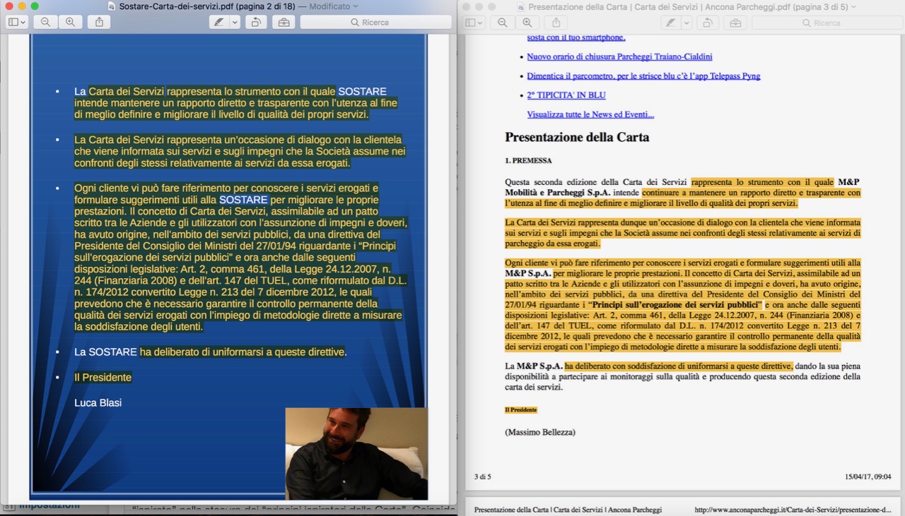
Task: Click webcam video thumbnail of man
Action: 356,453
